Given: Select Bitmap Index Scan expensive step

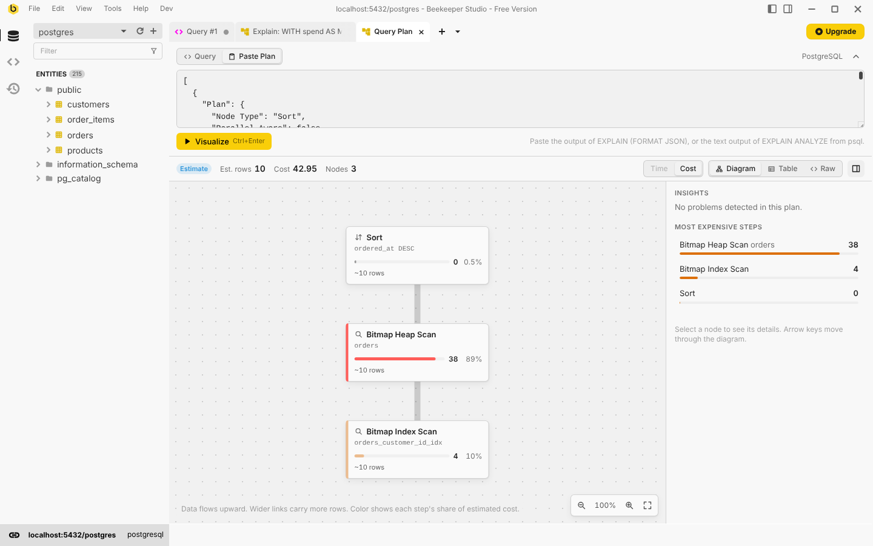Looking at the screenshot, I should point(769,272).
